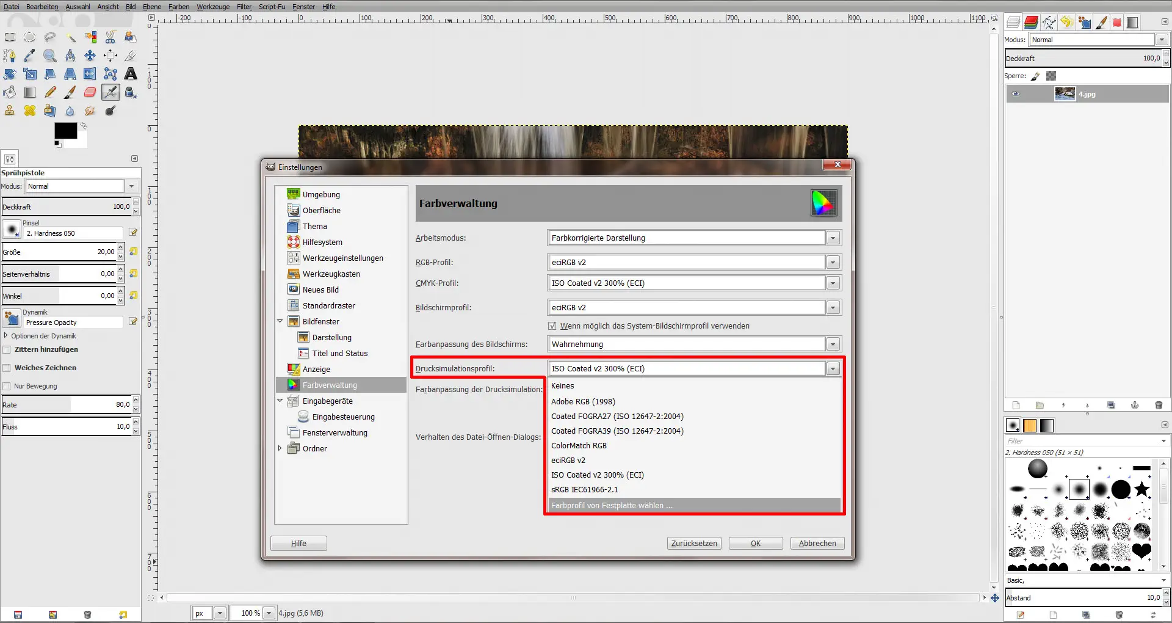Screen dimensions: 1172x623
Task: Select the Color Picker pipette tool
Action: 28,55
